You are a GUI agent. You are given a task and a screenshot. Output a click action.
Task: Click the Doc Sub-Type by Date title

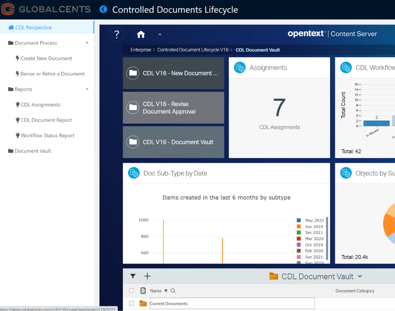pyautogui.click(x=175, y=173)
